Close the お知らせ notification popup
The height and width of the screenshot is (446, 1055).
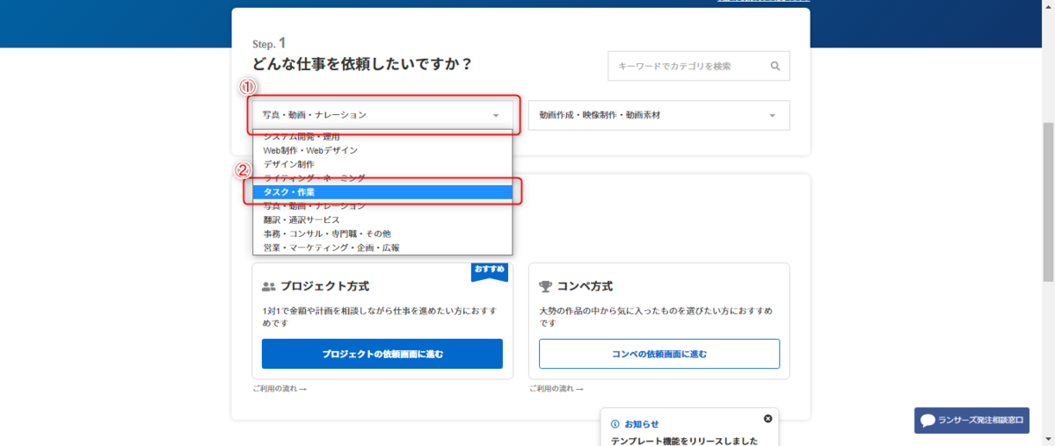pyautogui.click(x=768, y=419)
